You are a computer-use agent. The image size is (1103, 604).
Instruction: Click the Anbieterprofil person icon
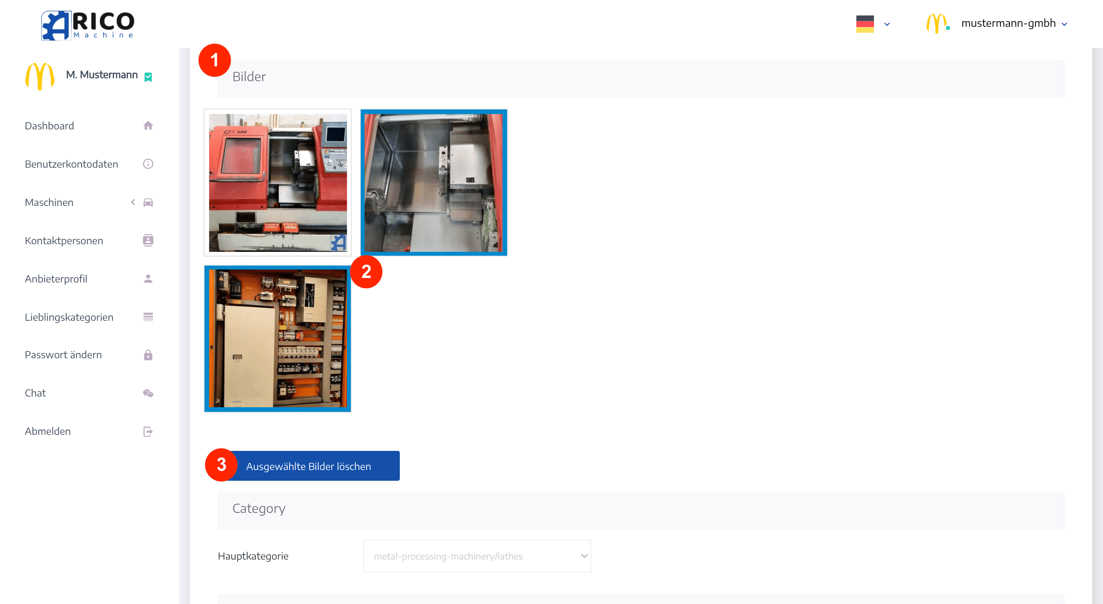[x=148, y=279]
